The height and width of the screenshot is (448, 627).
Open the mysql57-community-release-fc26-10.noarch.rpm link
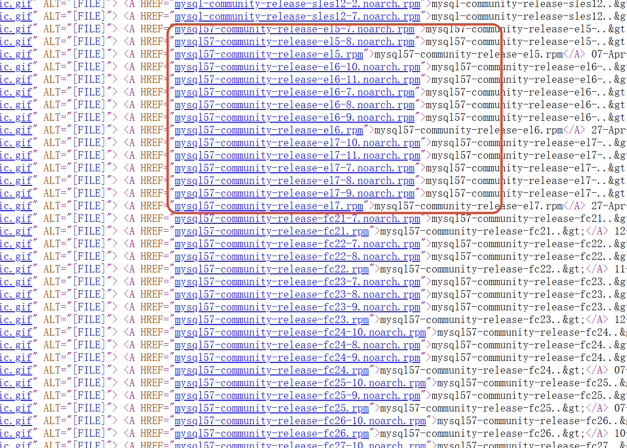coord(300,421)
